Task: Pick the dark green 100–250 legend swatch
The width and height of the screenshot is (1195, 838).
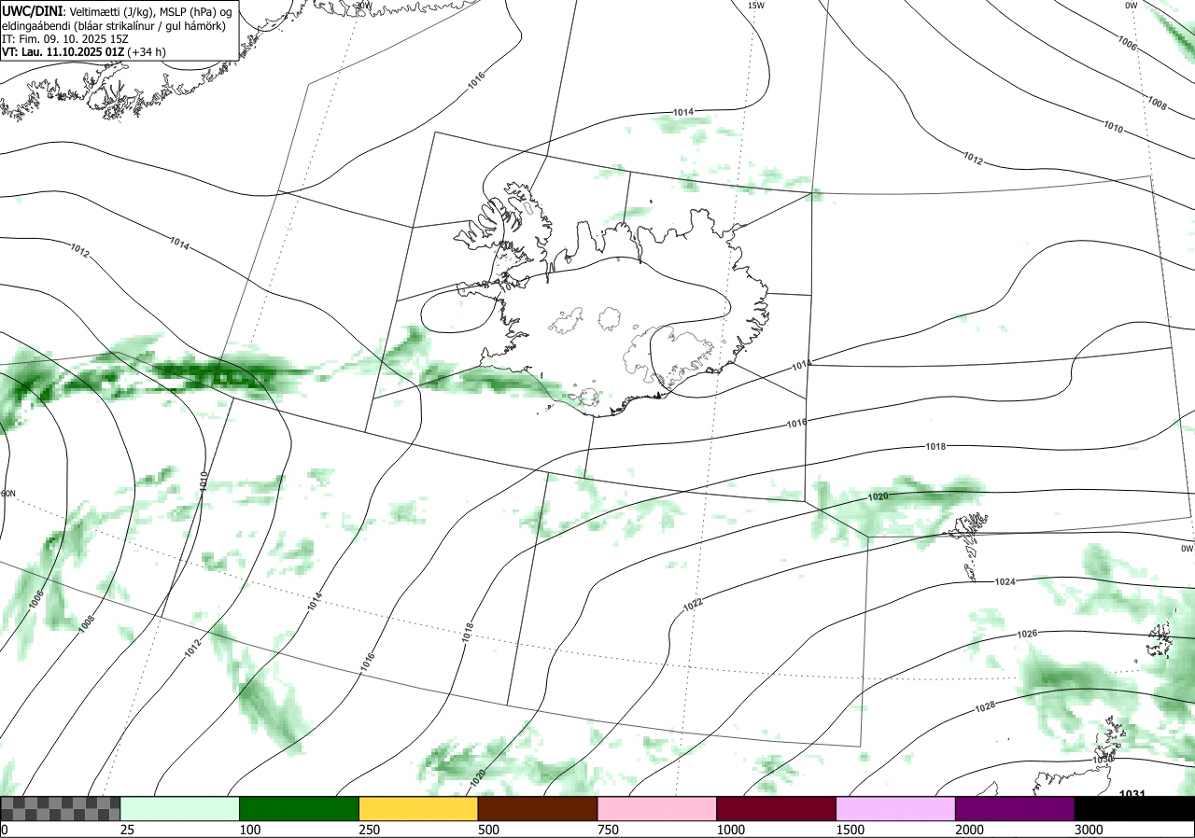Action: point(300,808)
